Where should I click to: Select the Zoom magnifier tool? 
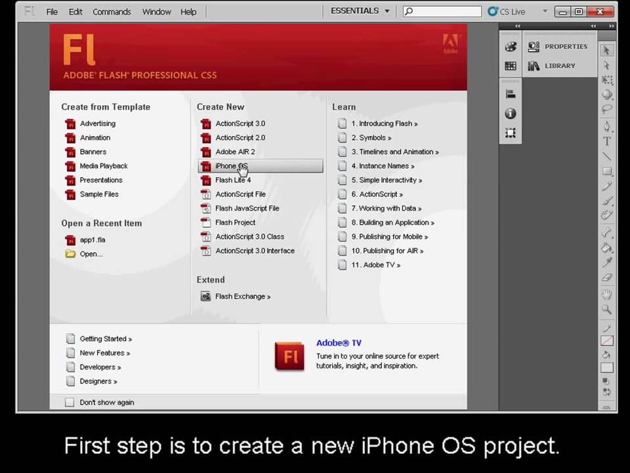(x=606, y=309)
